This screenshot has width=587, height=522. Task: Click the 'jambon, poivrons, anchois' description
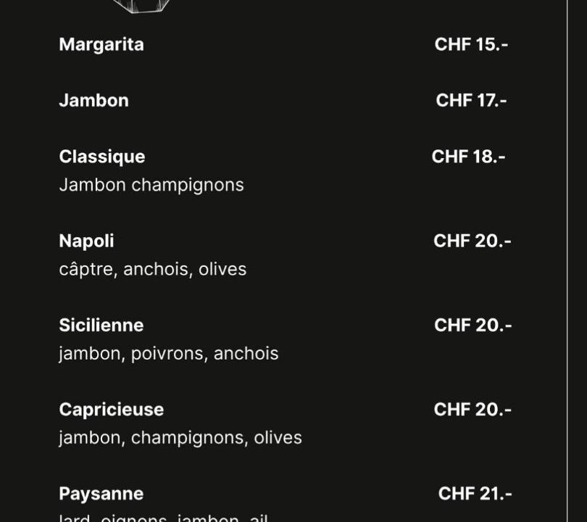coord(169,354)
